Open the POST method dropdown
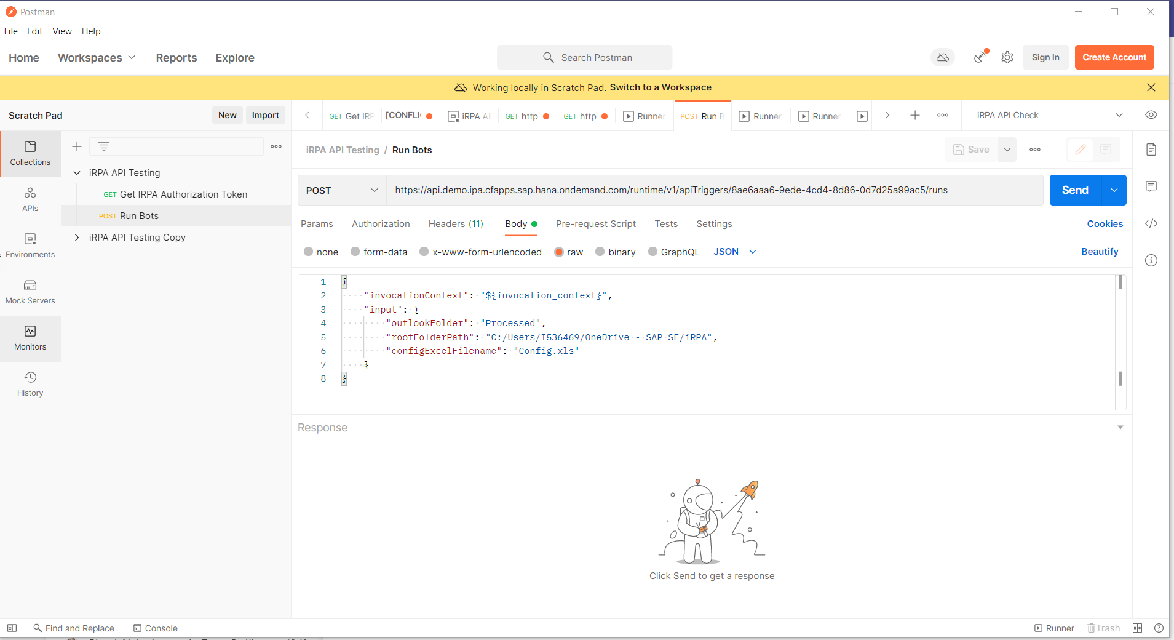 click(x=342, y=190)
